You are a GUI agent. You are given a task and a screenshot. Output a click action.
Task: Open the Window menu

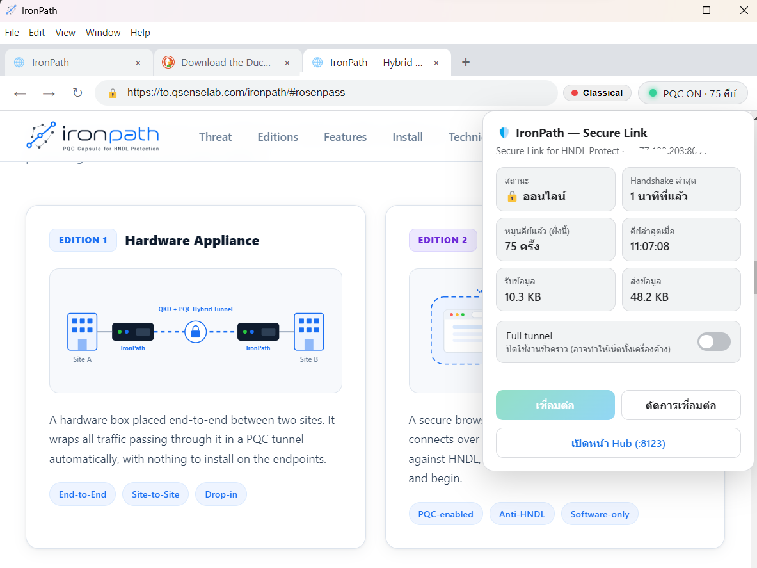click(x=103, y=33)
